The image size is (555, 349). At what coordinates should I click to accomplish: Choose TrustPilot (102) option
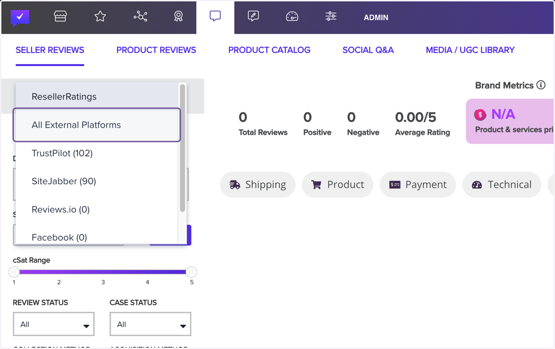tap(97, 153)
